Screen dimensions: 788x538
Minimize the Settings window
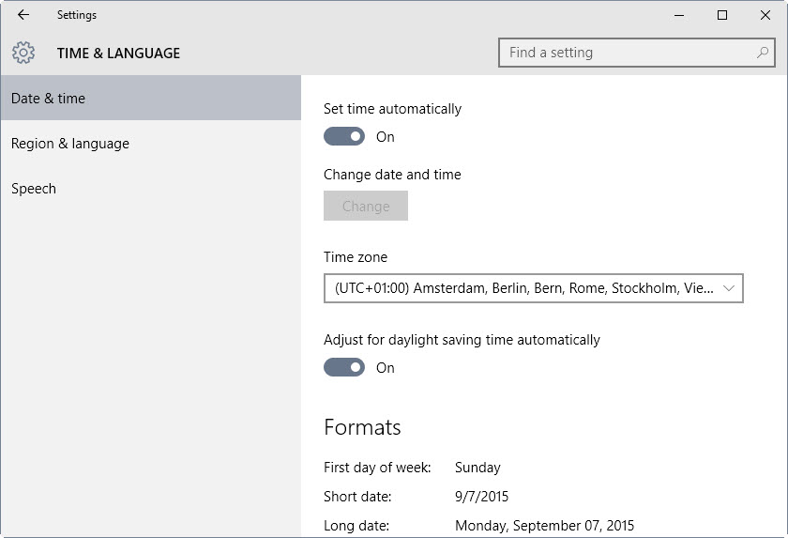[679, 15]
